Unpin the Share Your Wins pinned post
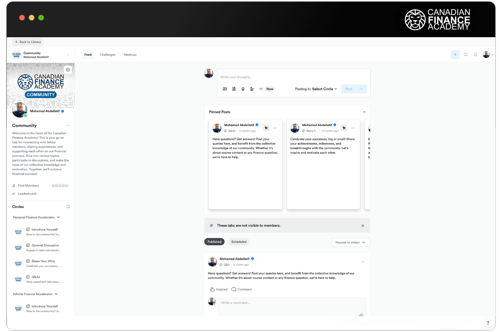This screenshot has height=332, width=500. (x=344, y=128)
